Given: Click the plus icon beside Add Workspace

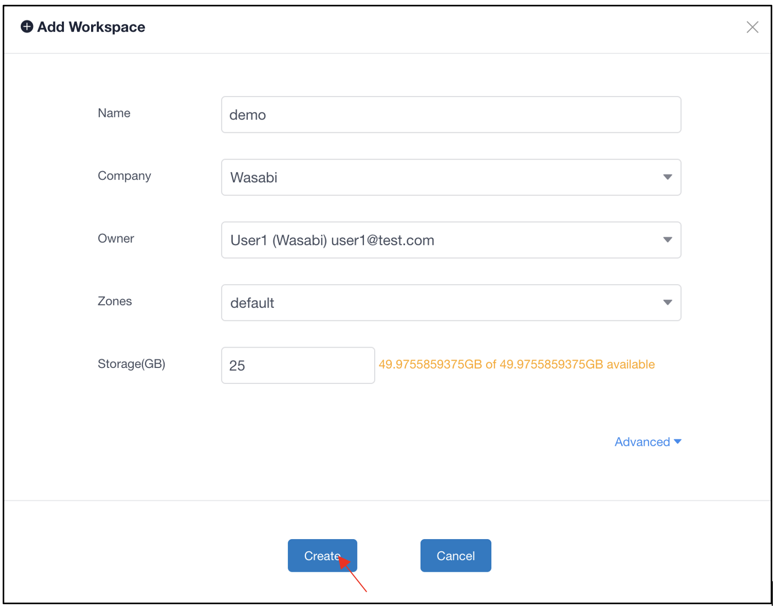Looking at the screenshot, I should click(27, 27).
